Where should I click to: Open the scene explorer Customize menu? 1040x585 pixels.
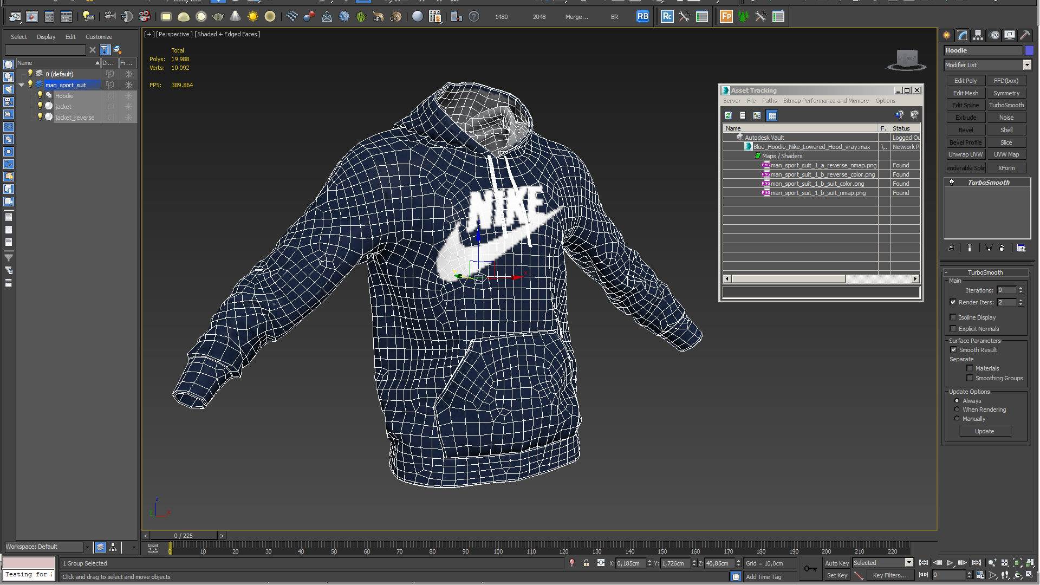[99, 37]
